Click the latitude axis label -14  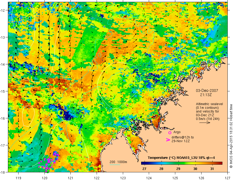[3, 64]
